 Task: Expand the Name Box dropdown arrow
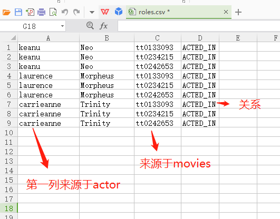coord(62,26)
